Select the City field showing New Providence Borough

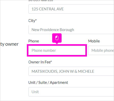tap(71, 30)
